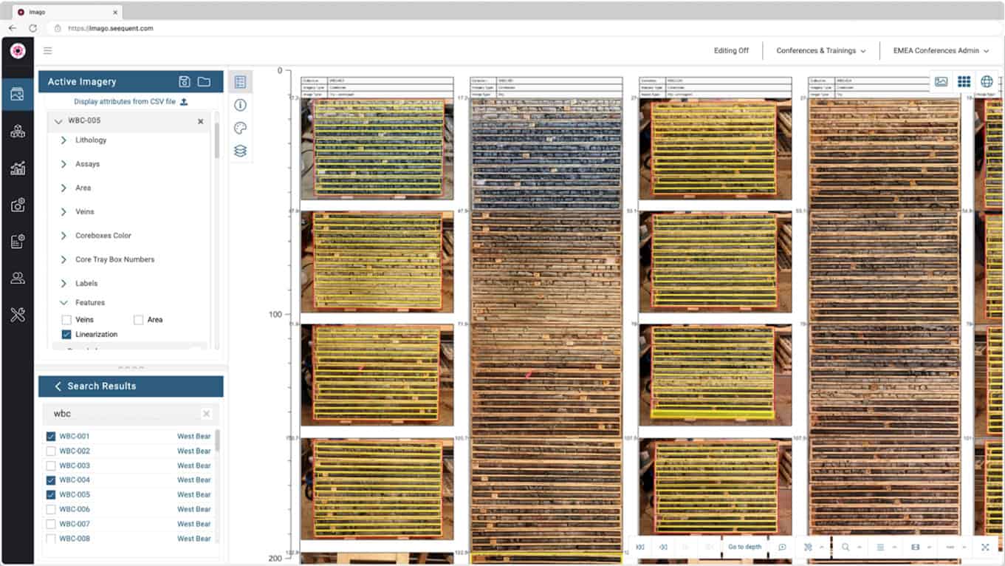Click the magnifier zoom icon

tap(845, 547)
